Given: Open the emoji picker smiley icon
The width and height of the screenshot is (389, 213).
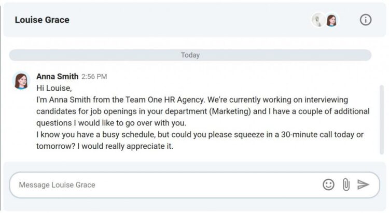Looking at the screenshot, I should pyautogui.click(x=328, y=184).
